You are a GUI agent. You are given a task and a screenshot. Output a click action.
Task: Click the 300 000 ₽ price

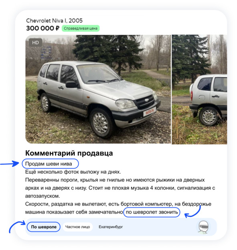click(43, 28)
